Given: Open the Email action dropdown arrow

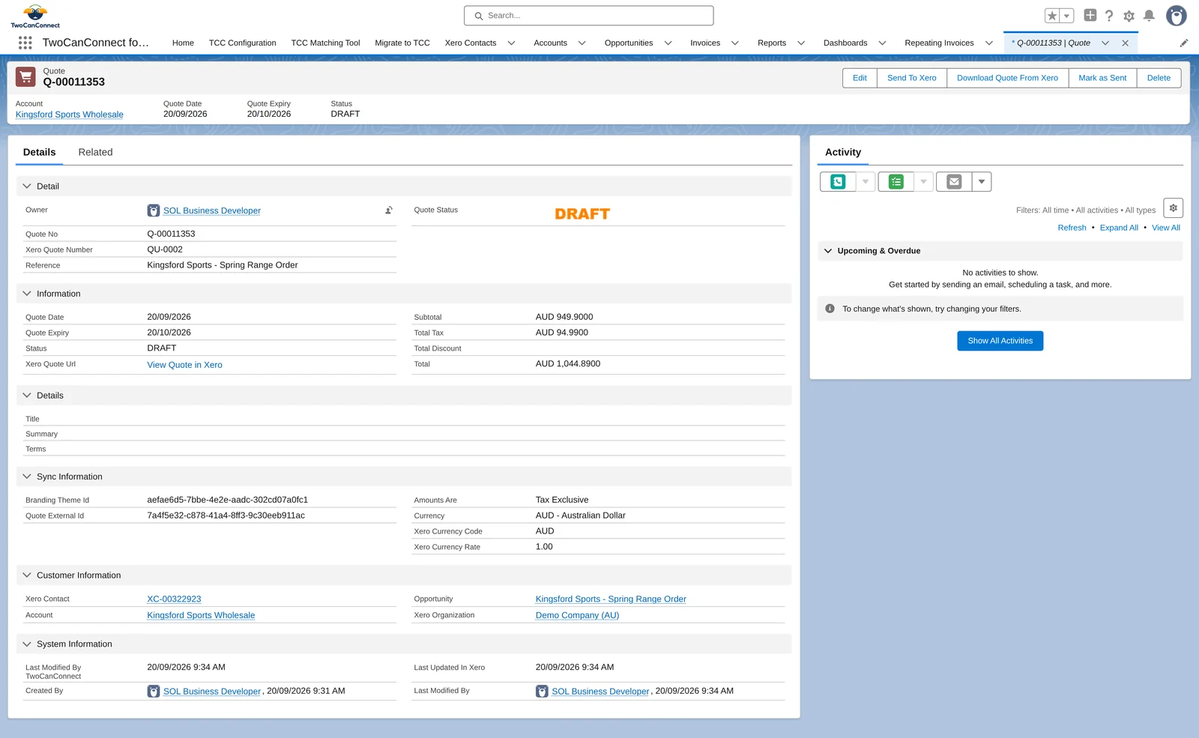Looking at the screenshot, I should [982, 181].
